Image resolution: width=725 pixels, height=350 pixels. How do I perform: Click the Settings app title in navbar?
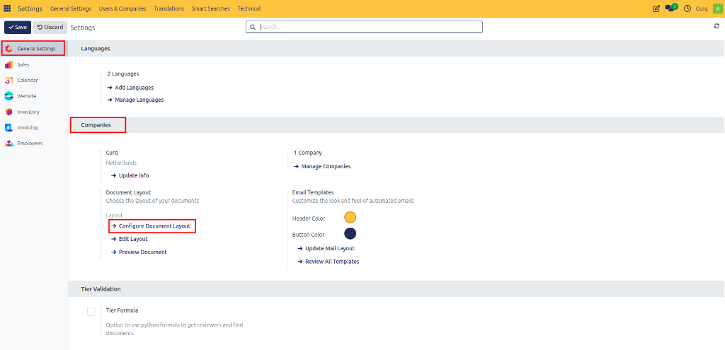click(x=30, y=8)
